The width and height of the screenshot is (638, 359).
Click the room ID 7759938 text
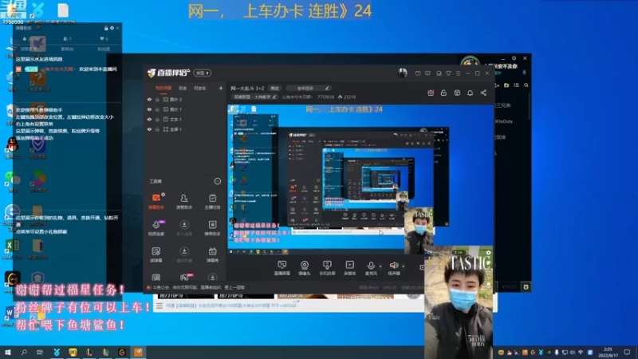(325, 97)
